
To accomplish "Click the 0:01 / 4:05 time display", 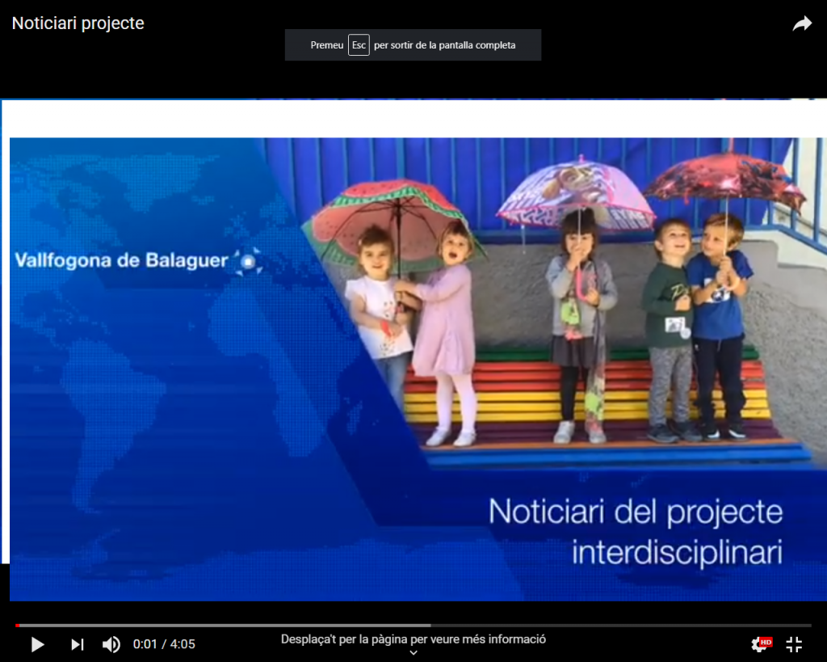I will [x=164, y=644].
